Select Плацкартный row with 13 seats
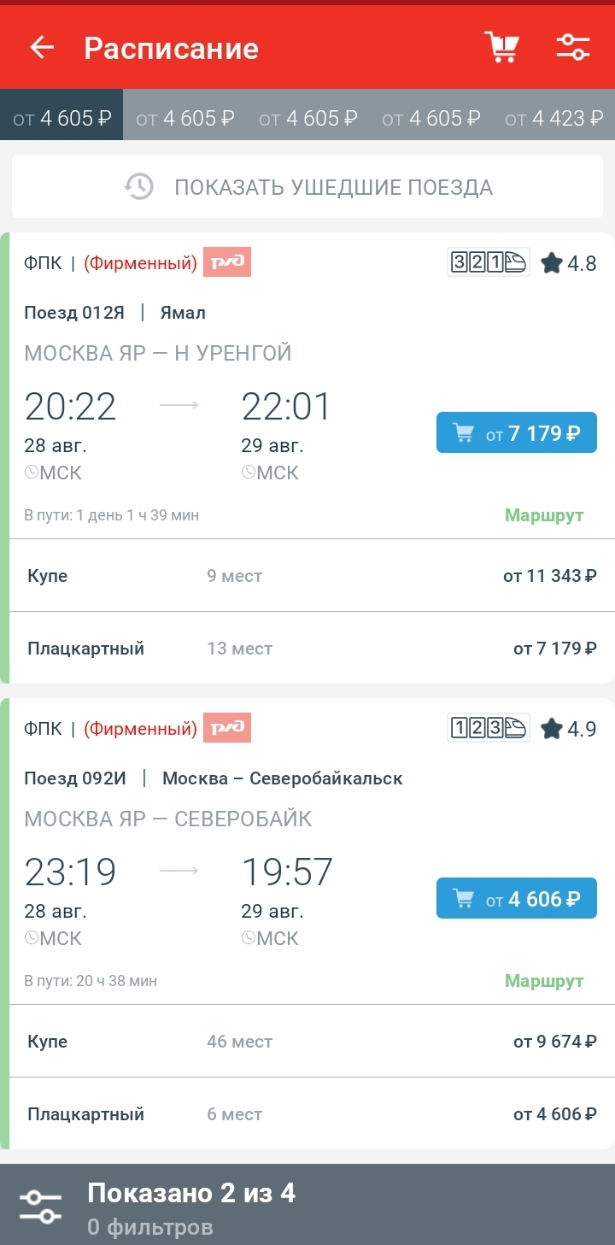Screen dimensions: 615x1245 tap(311, 649)
